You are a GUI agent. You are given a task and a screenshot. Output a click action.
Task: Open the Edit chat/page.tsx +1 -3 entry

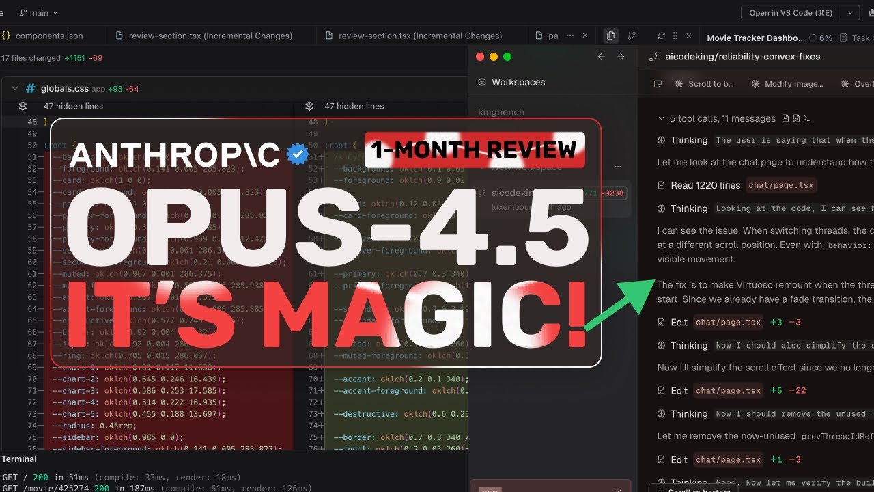click(729, 459)
